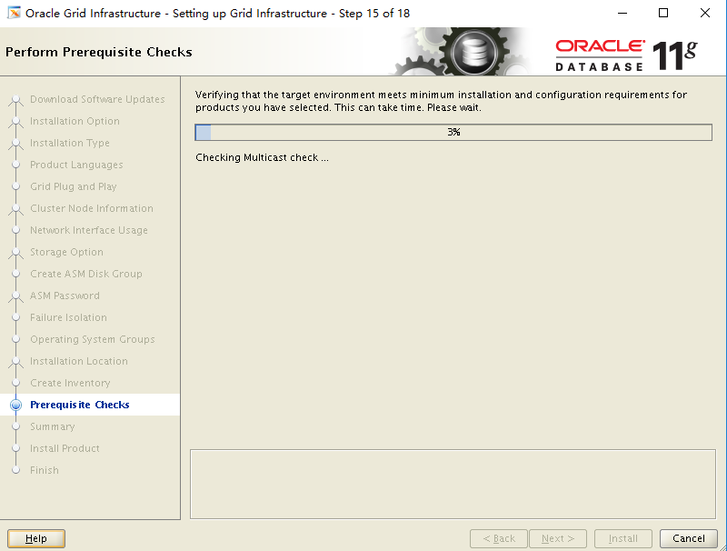Select Finish step in sidebar

click(44, 470)
